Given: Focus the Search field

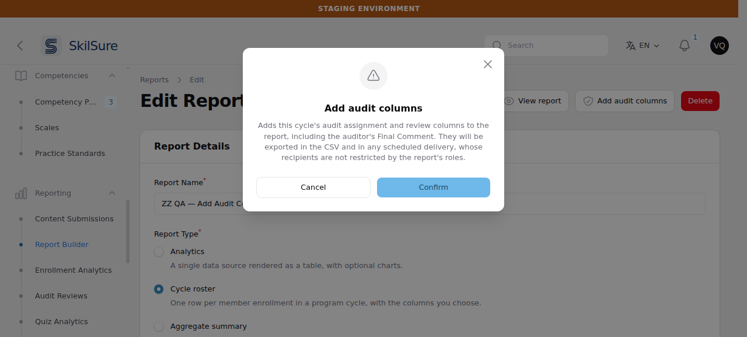Looking at the screenshot, I should pyautogui.click(x=546, y=46).
